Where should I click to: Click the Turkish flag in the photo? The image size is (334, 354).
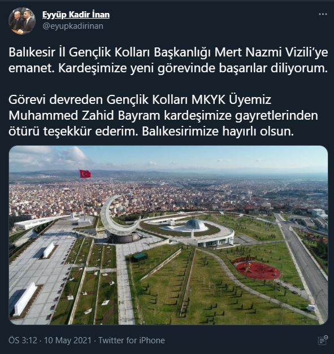tap(85, 174)
